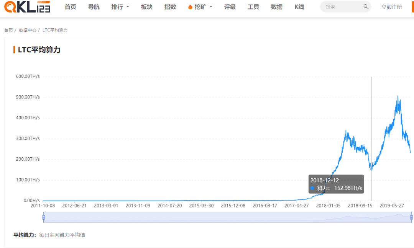Select 板块 in the navigation bar
Image resolution: width=414 pixels, height=248 pixels.
146,7
